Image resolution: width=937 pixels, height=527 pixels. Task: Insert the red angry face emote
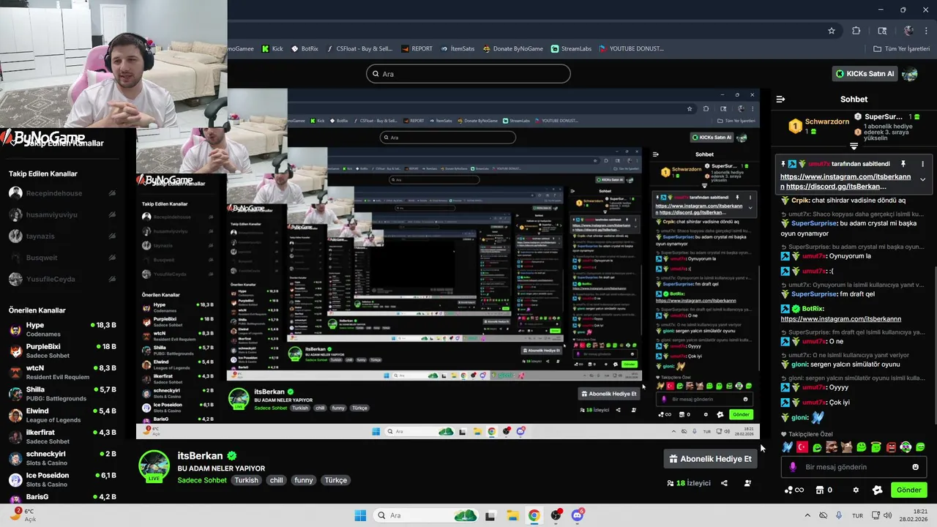[x=891, y=447]
